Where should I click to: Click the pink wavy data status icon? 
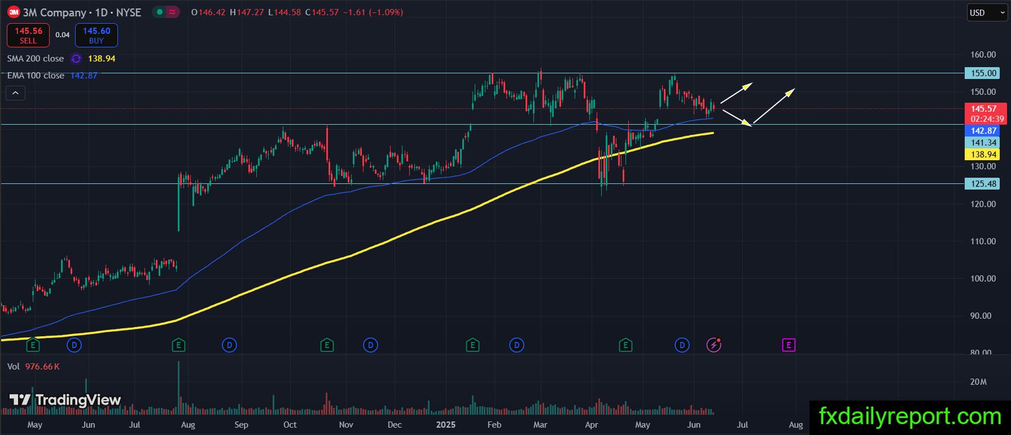pos(172,12)
